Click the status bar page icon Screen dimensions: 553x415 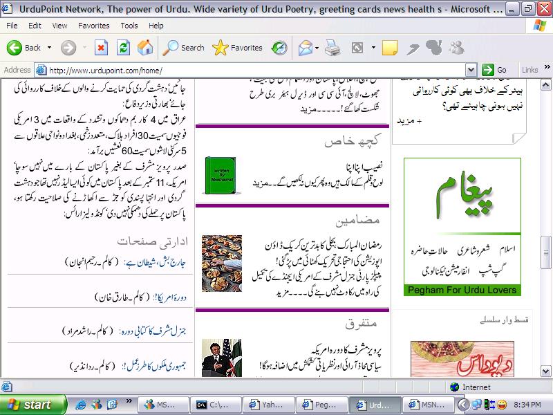(7, 387)
